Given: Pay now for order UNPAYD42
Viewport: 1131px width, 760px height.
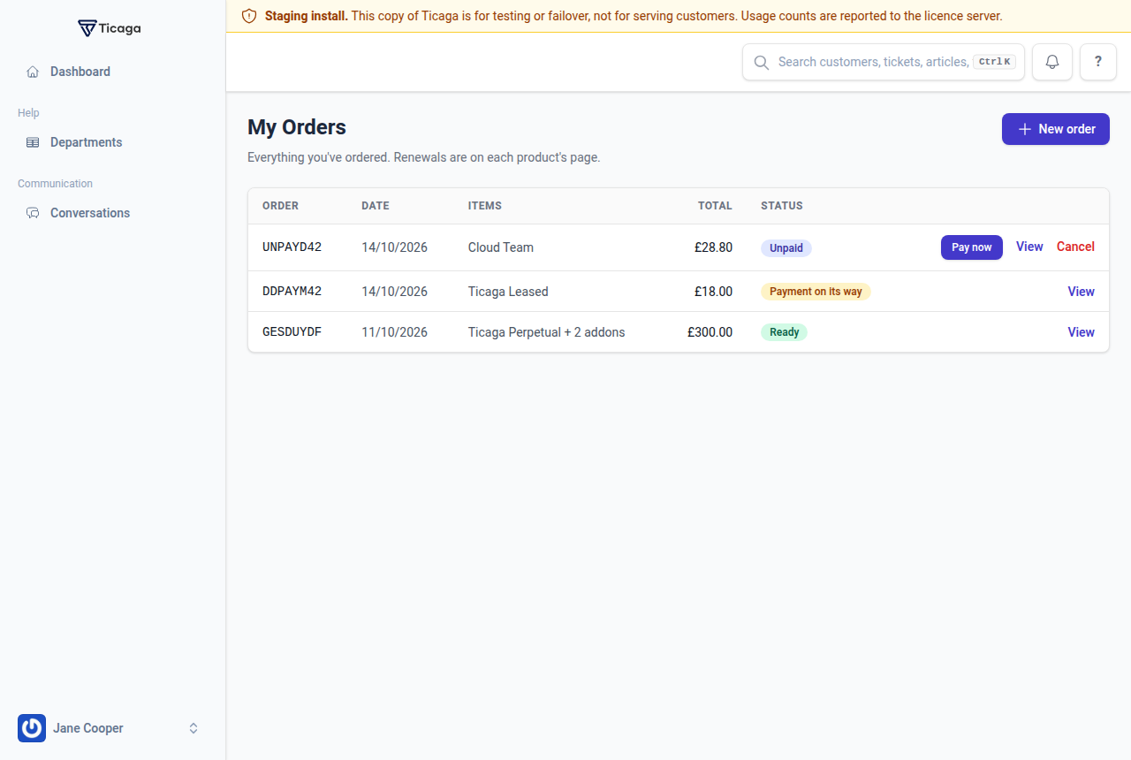Looking at the screenshot, I should pyautogui.click(x=972, y=247).
